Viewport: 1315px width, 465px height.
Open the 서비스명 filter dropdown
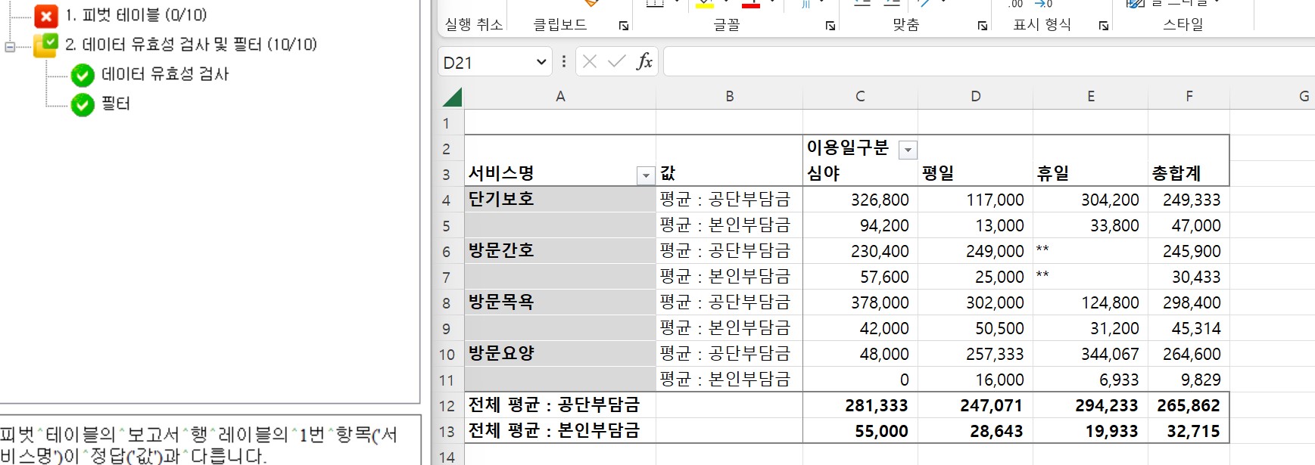(x=645, y=175)
